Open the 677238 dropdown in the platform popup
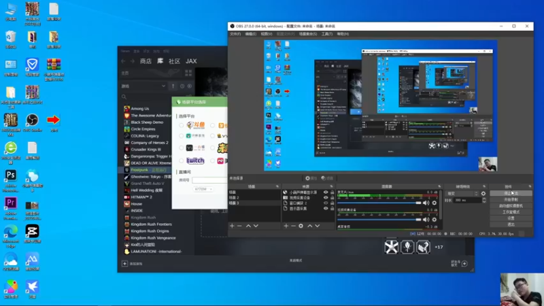 coord(203,189)
